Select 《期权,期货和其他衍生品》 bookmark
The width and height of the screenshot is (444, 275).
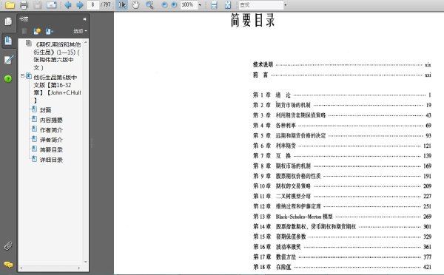pyautogui.click(x=57, y=56)
